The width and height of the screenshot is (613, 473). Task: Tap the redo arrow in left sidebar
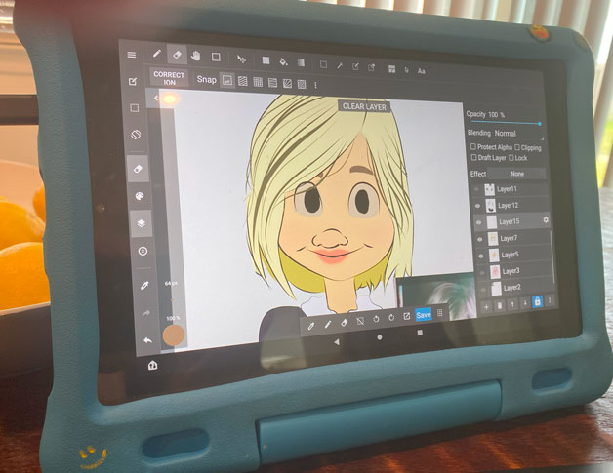[x=146, y=313]
